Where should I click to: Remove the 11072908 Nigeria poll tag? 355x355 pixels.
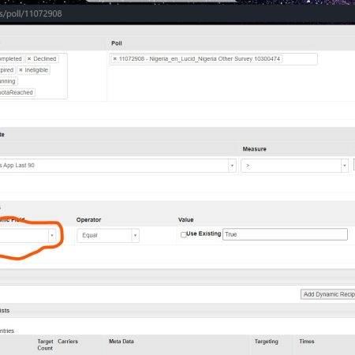tap(114, 58)
